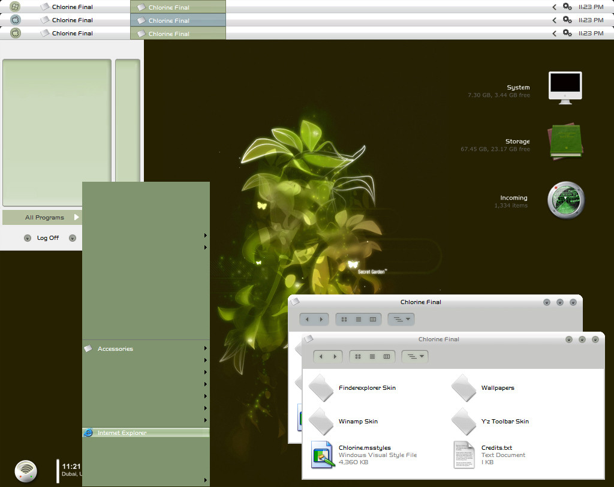Screen dimensions: 614x487
Task: Click the front window's Chlorine Final title text
Action: tap(438, 339)
